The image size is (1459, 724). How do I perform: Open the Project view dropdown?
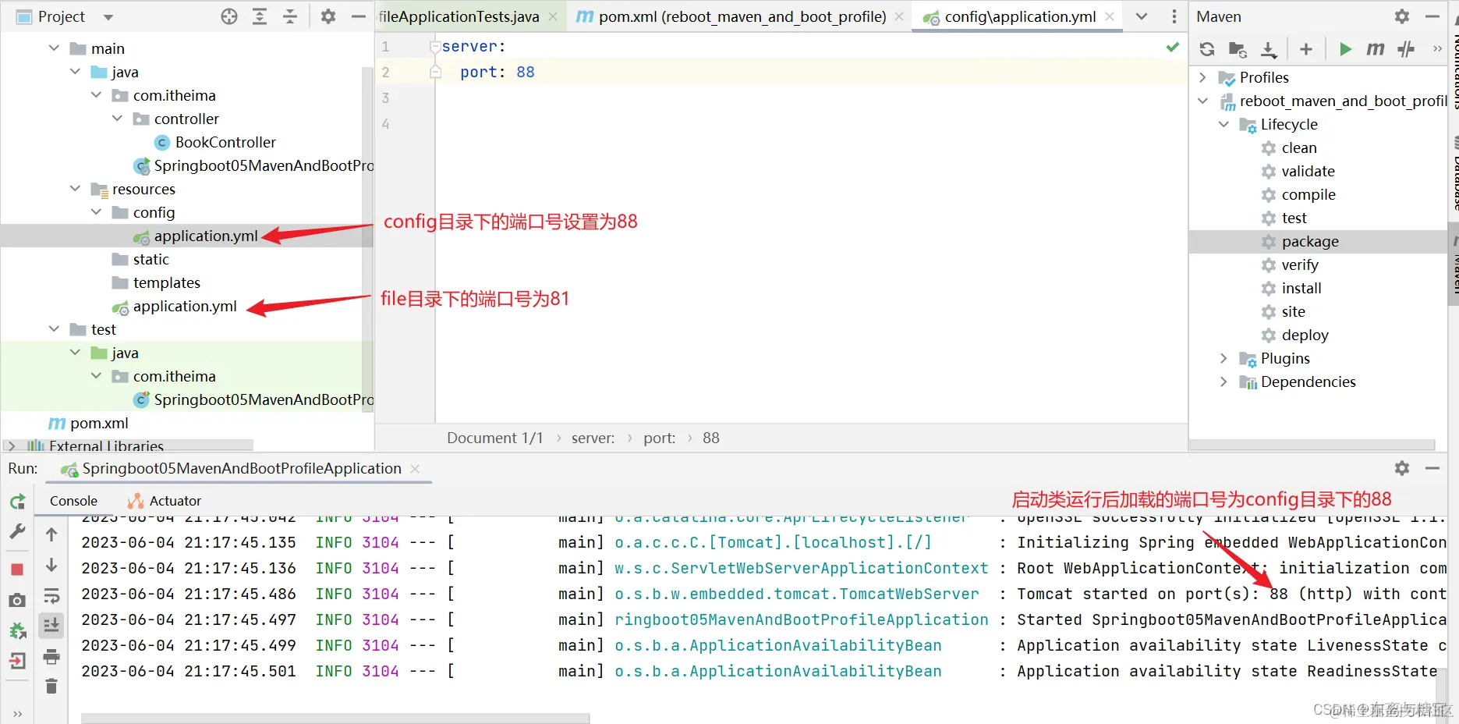(x=108, y=17)
